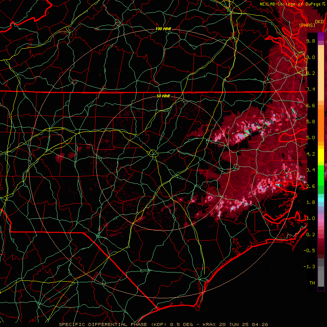Image resolution: width=327 pixels, height=327 pixels.
Task: Click the 7.4 value on the color scale
Action: (x=311, y=89)
